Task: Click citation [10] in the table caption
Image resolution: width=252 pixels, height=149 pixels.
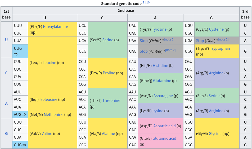Action: point(148,3)
